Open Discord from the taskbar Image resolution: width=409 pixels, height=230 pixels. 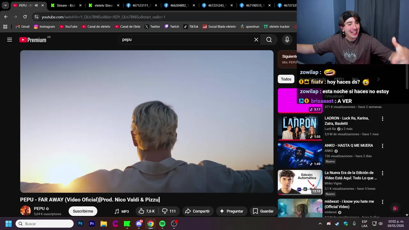point(139,224)
